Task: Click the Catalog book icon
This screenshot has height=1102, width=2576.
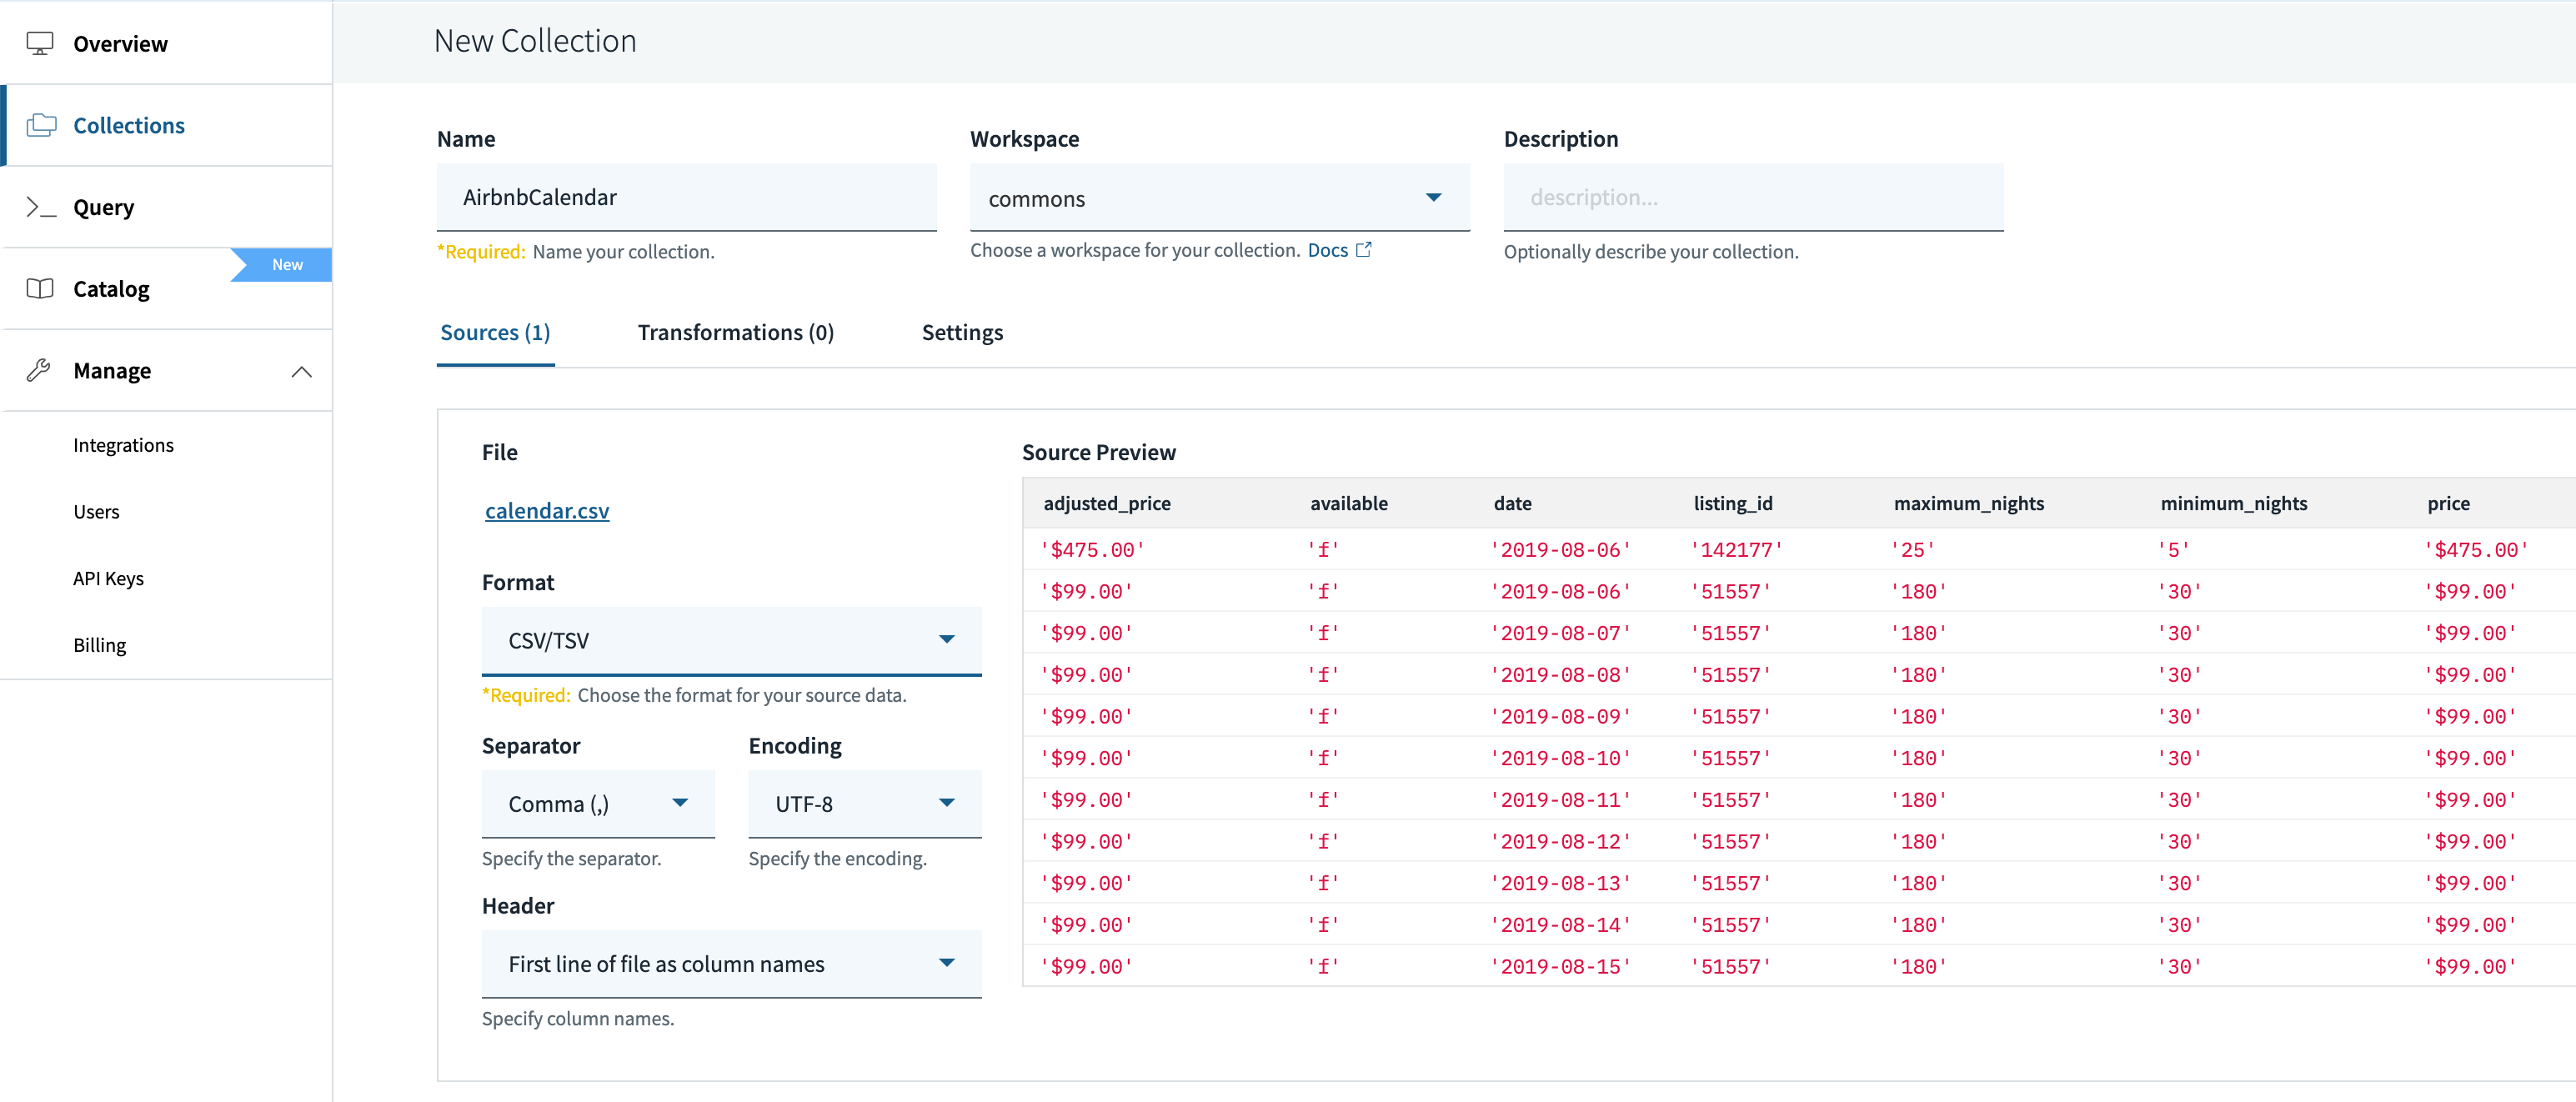Action: pos(40,289)
